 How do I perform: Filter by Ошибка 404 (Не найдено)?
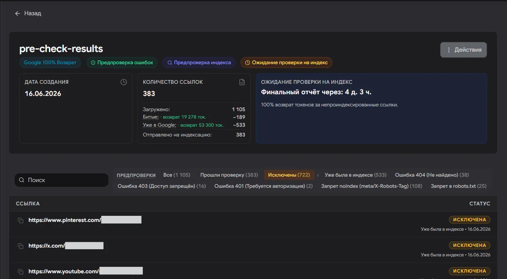pos(432,175)
